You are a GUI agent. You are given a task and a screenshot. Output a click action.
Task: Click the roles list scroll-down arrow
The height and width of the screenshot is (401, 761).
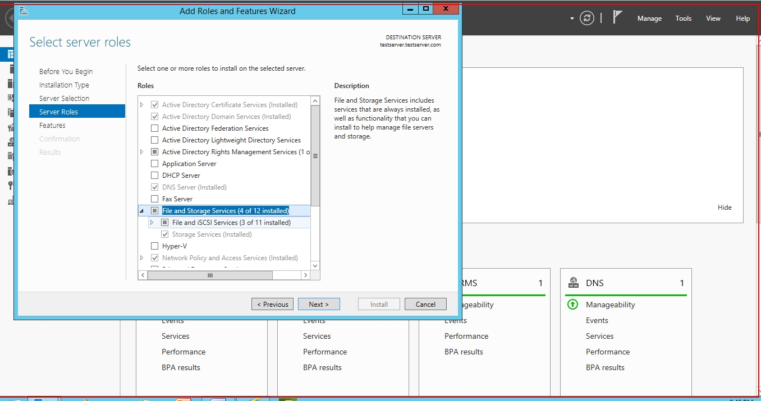(315, 265)
